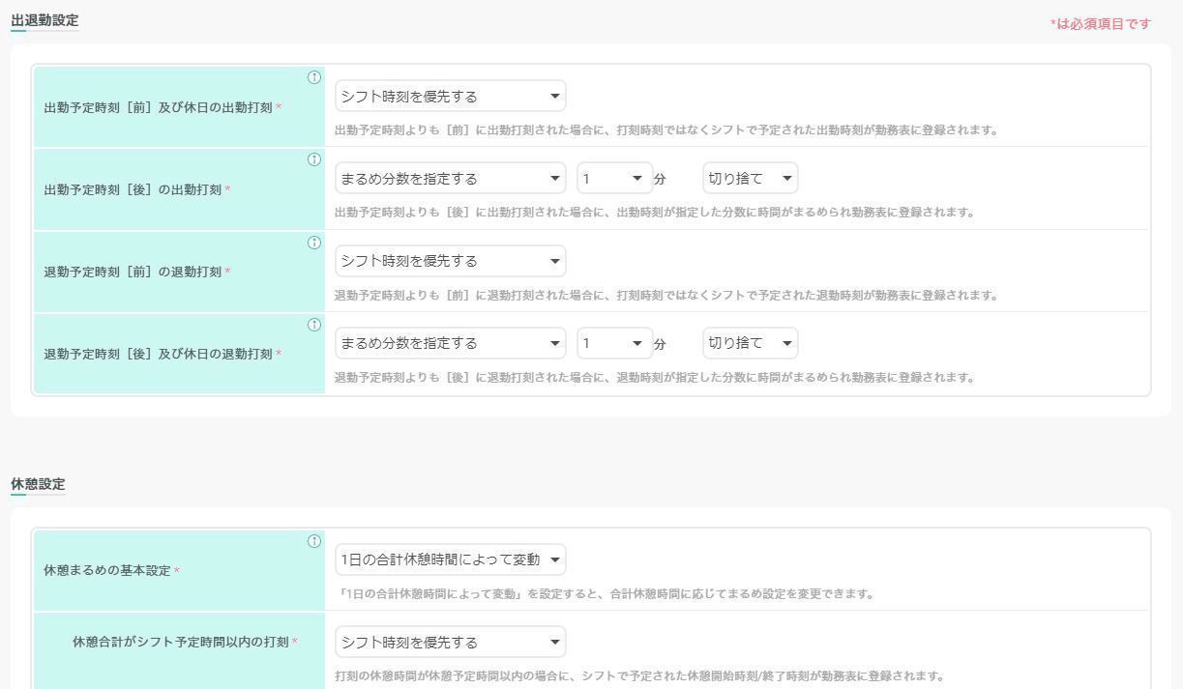Click info icon for 退勤予定時刻［後］及び休日の退勤打刻
This screenshot has width=1183, height=689.
coord(313,325)
